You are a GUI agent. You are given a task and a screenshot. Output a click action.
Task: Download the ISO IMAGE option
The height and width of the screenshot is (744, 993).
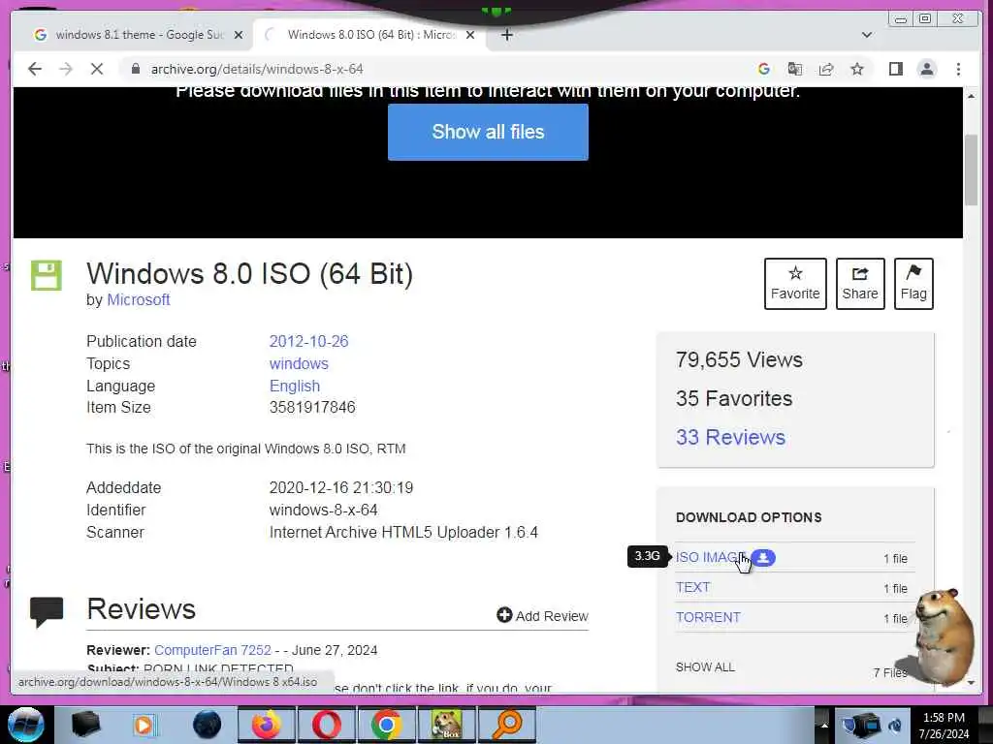(707, 557)
